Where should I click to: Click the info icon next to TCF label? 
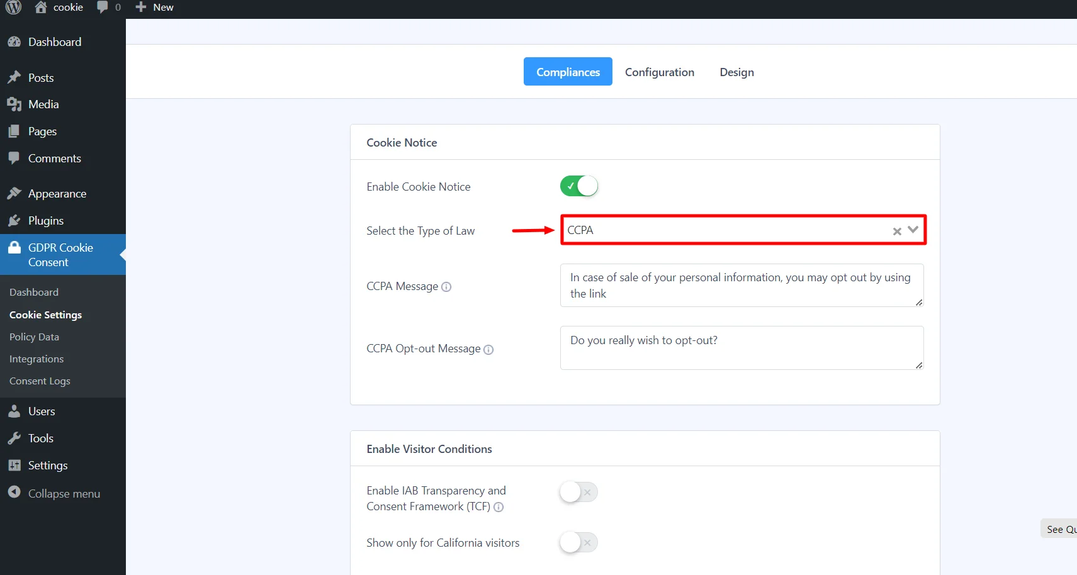499,507
